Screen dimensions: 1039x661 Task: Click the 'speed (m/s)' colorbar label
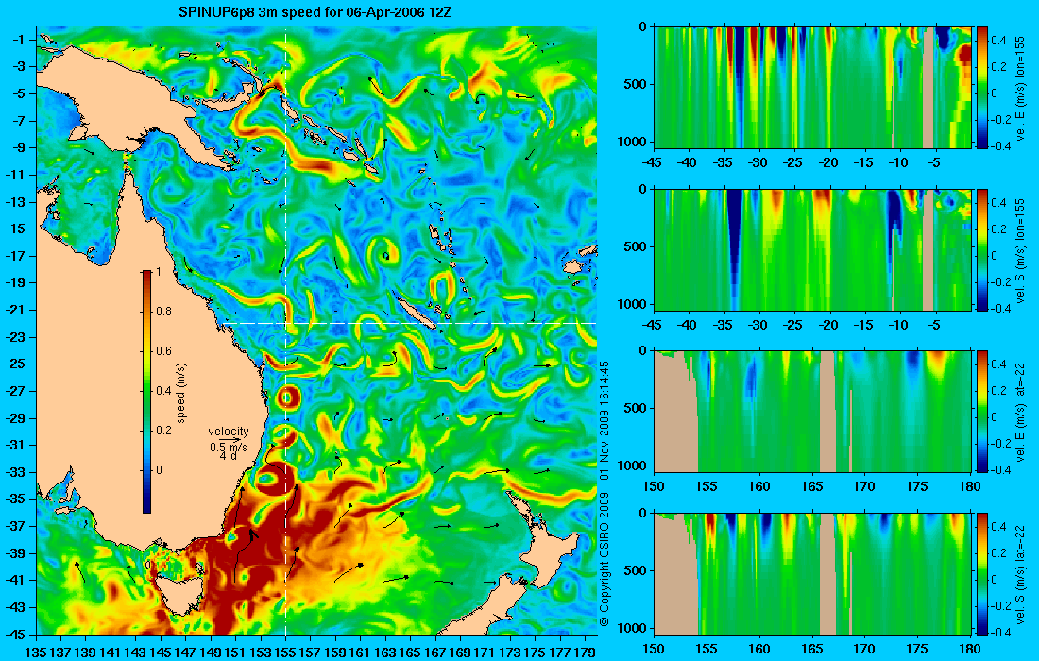click(181, 393)
